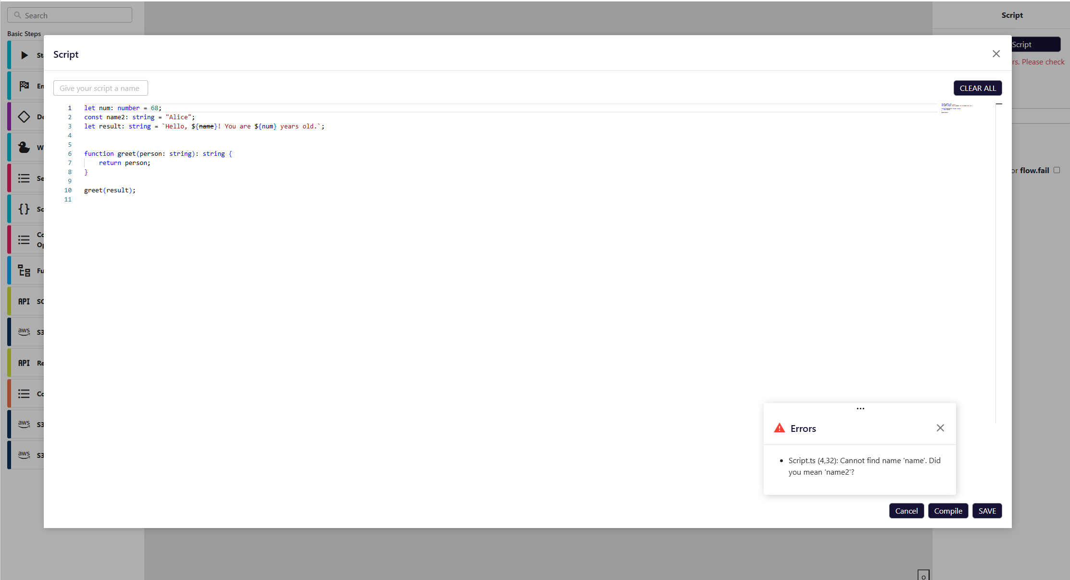Click the checkered flag End step icon

(x=24, y=86)
